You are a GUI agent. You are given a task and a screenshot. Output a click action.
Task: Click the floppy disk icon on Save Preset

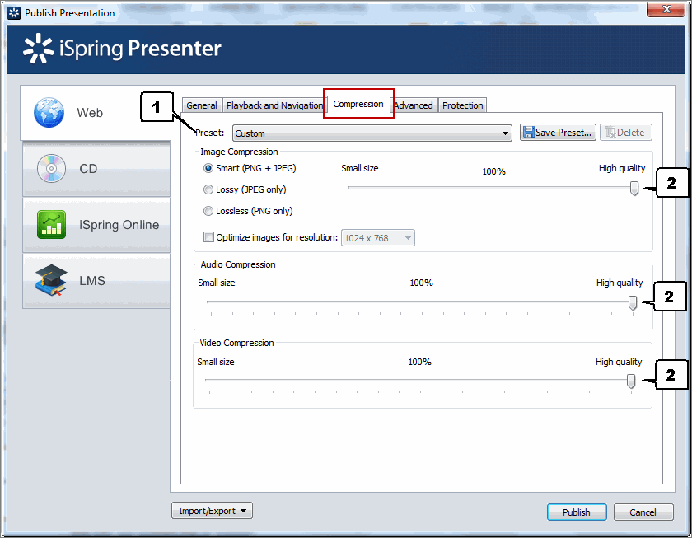(x=528, y=133)
